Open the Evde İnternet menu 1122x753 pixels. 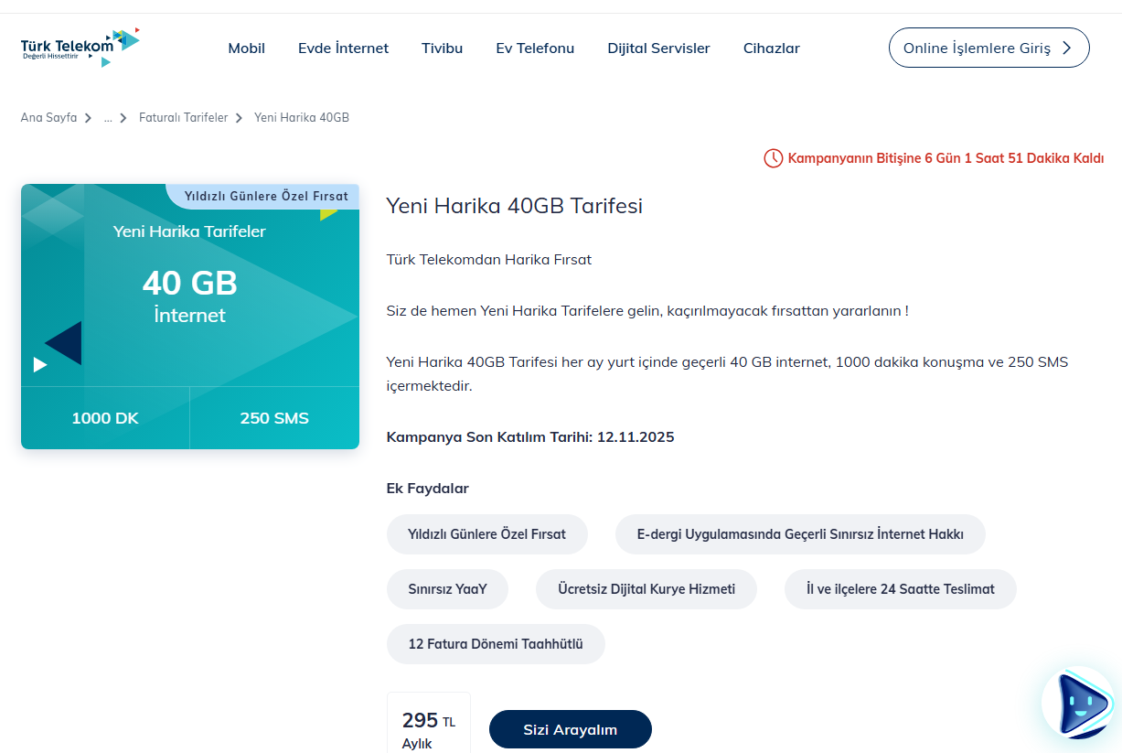click(343, 48)
